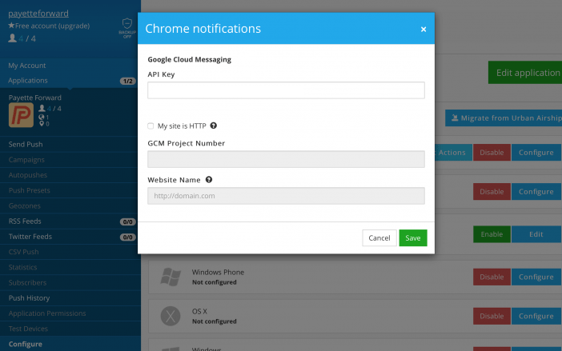Click the Free account (upgrade) text
This screenshot has width=562, height=351.
pos(52,26)
